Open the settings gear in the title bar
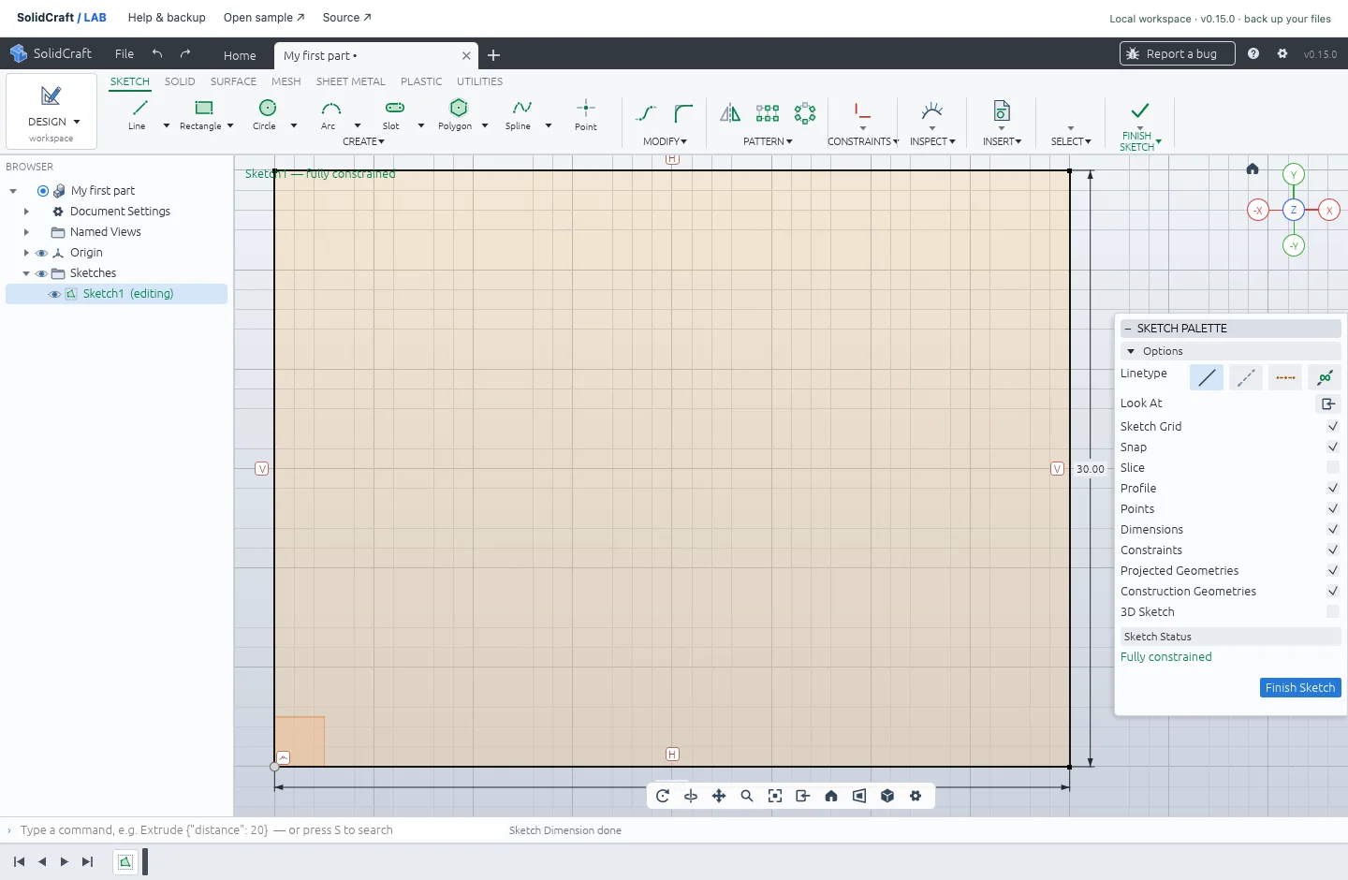This screenshot has width=1348, height=880. click(1282, 53)
